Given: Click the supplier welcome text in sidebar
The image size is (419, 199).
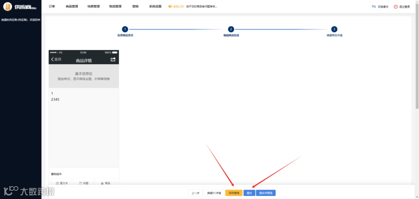Looking at the screenshot, I should [x=21, y=19].
